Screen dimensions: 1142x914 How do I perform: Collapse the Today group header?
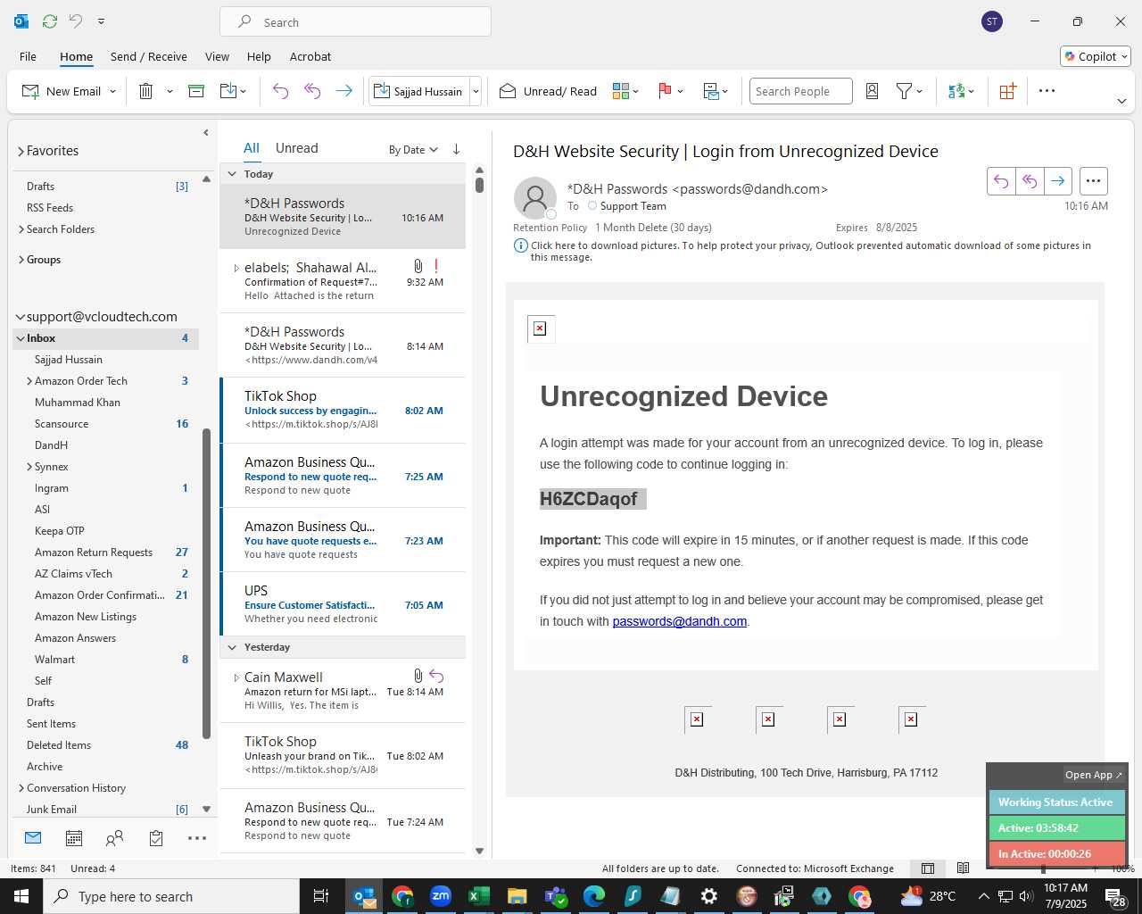click(232, 174)
